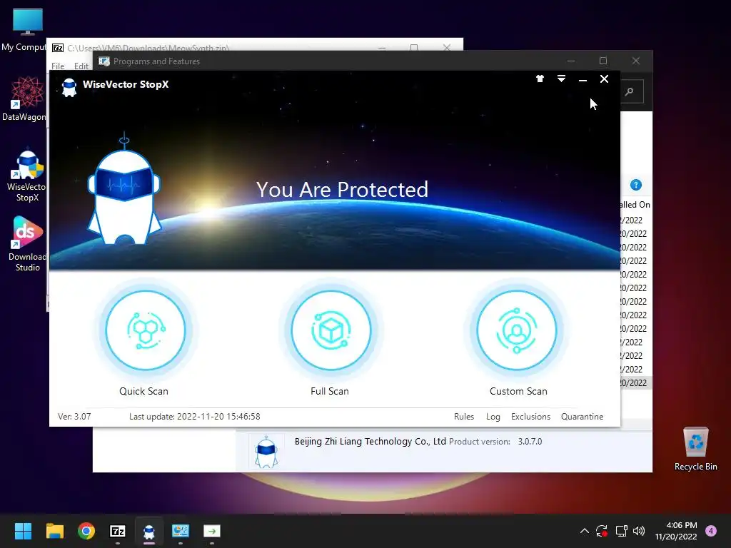Select the Download Studio desktop shortcut
Viewport: 731px width, 548px height.
[x=27, y=244]
